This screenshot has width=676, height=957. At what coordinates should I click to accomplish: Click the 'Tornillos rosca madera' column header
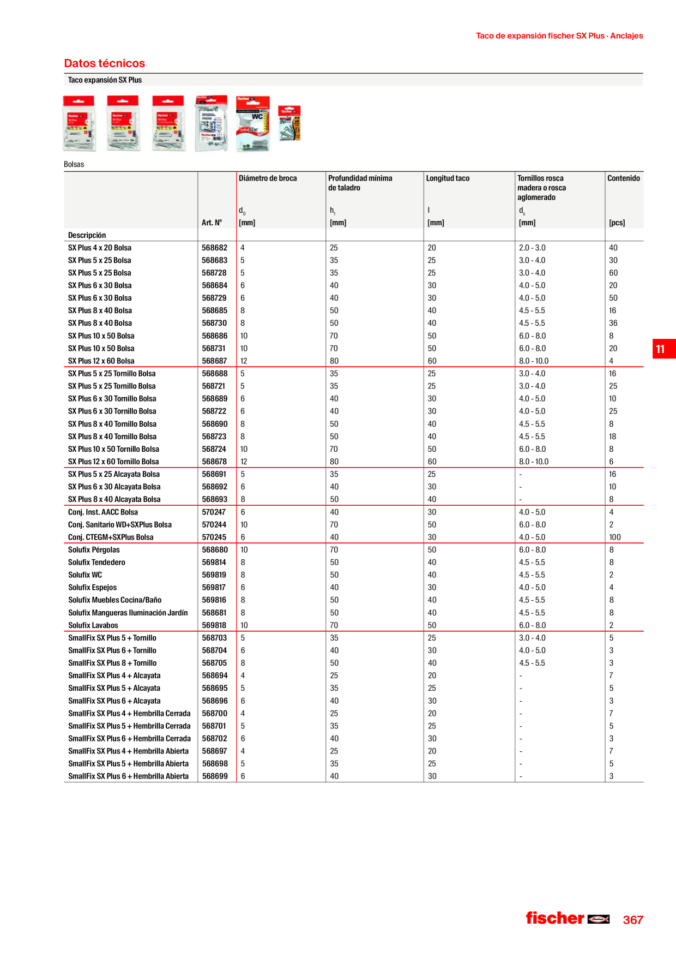tap(542, 188)
